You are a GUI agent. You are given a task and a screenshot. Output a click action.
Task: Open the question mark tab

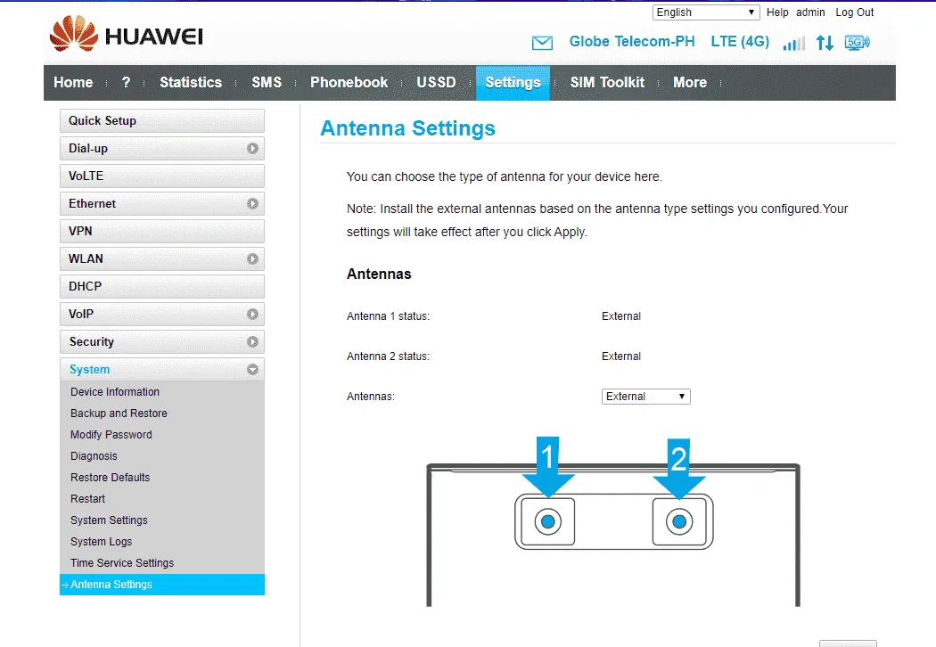click(x=126, y=82)
